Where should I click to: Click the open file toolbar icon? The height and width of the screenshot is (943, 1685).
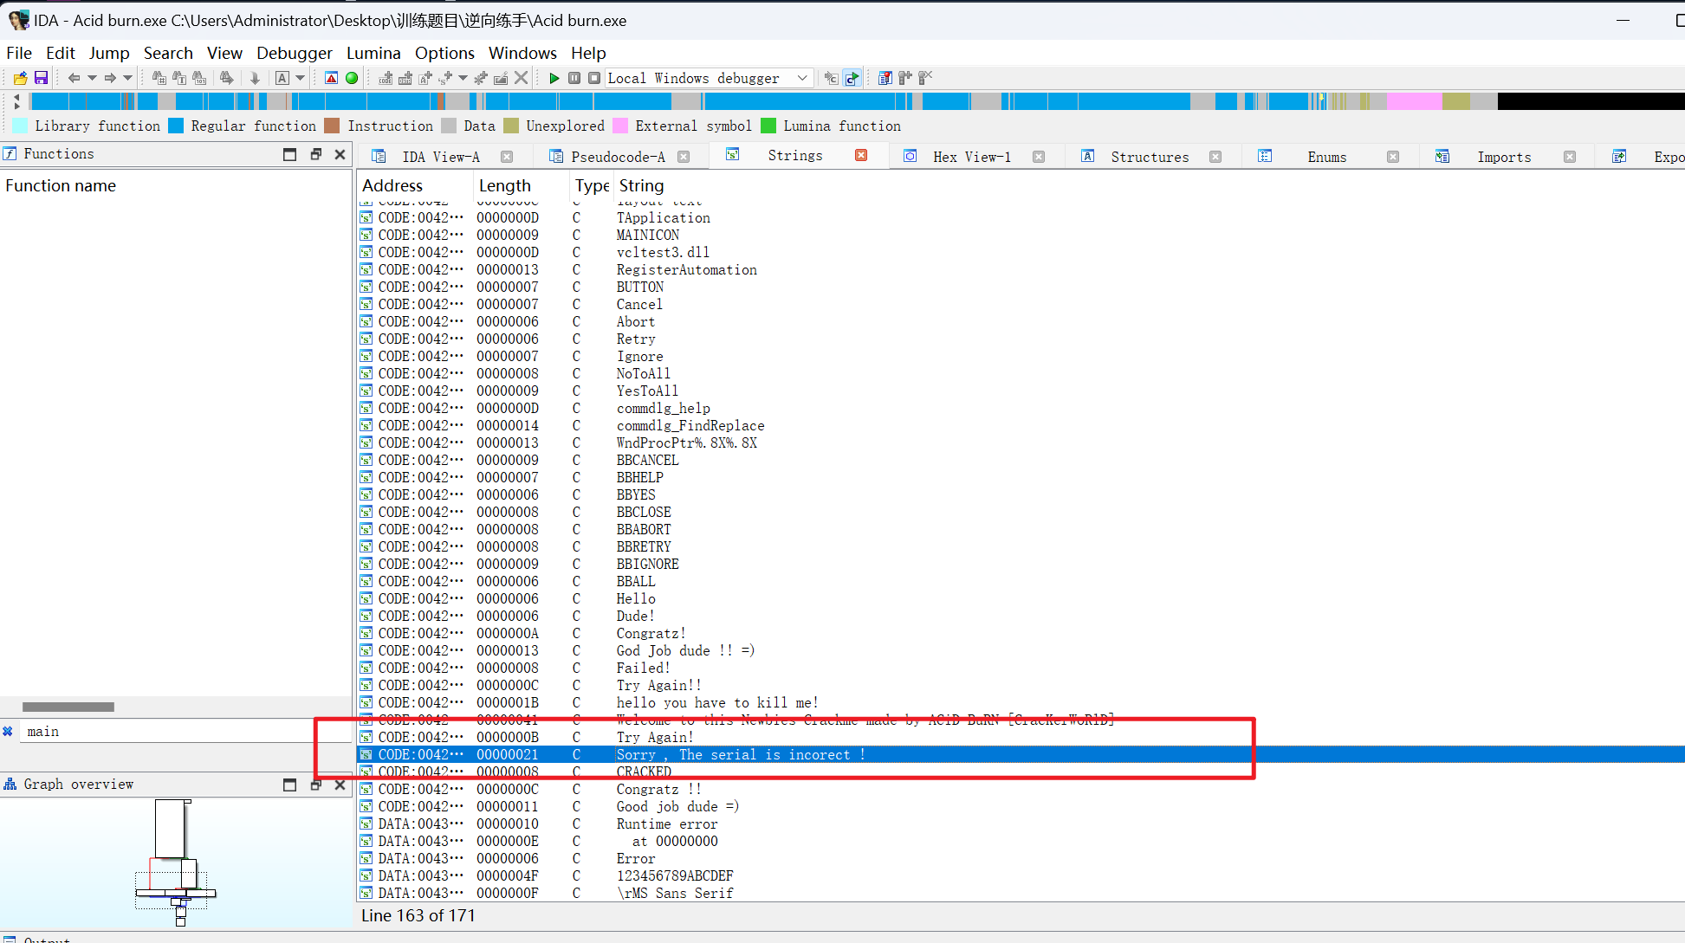click(x=20, y=78)
